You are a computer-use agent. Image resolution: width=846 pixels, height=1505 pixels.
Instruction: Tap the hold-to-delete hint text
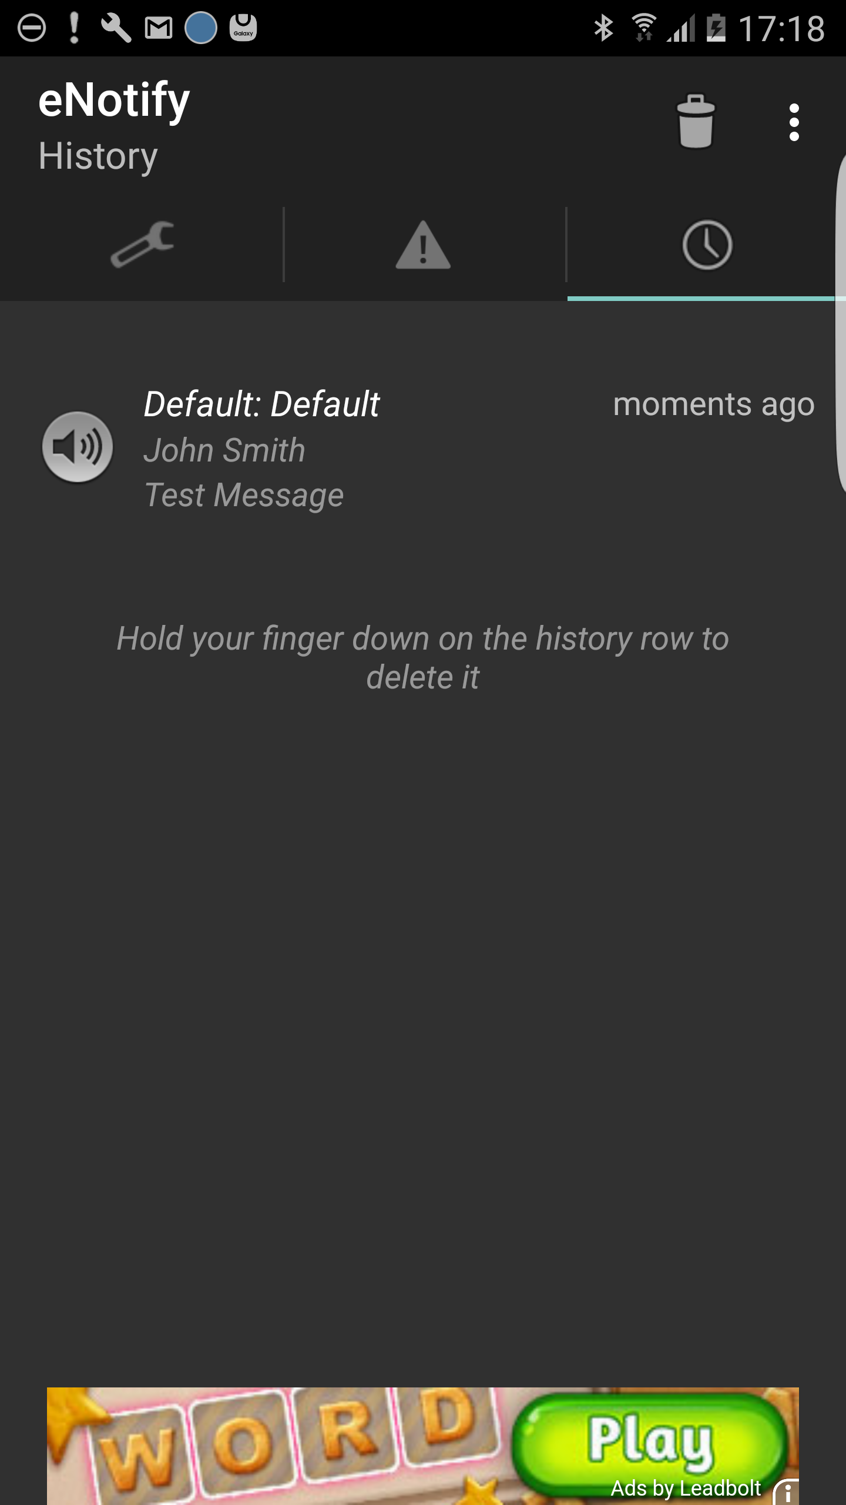(423, 658)
